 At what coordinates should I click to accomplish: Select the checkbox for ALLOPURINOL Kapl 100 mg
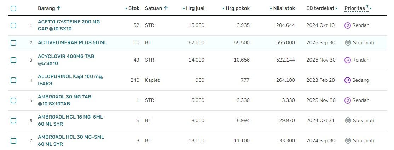point(13,80)
